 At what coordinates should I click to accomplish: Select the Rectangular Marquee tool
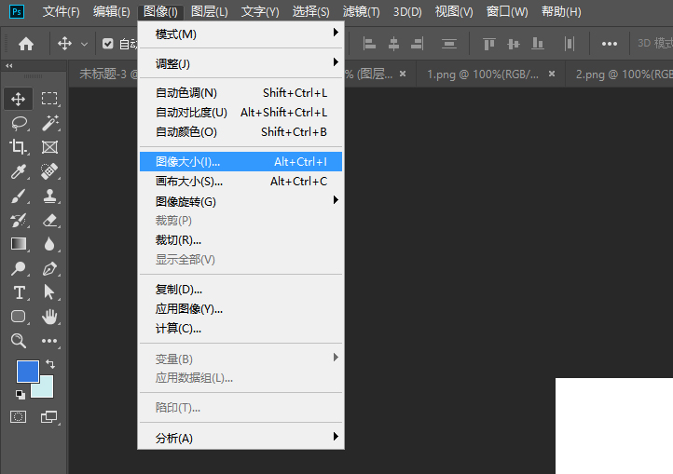(x=49, y=99)
